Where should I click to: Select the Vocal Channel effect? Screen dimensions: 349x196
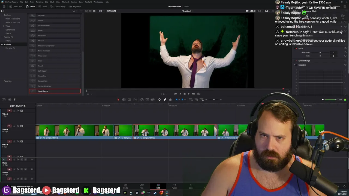point(55,91)
